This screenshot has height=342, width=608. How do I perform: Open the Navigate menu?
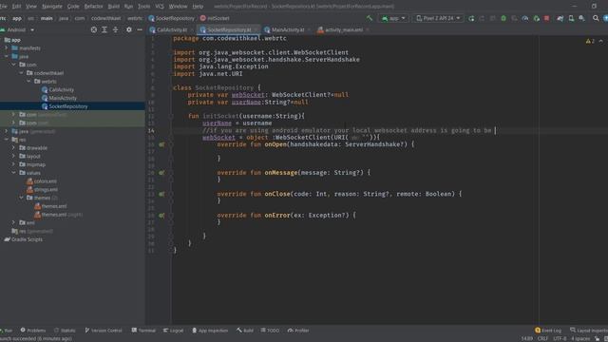click(x=52, y=7)
